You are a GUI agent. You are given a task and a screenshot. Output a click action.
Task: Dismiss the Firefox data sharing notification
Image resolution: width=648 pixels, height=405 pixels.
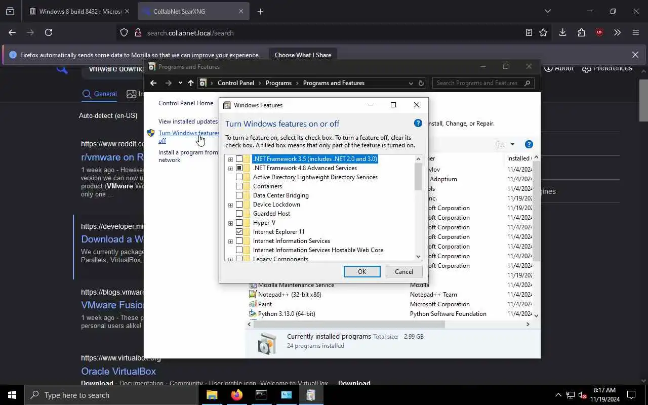635,55
